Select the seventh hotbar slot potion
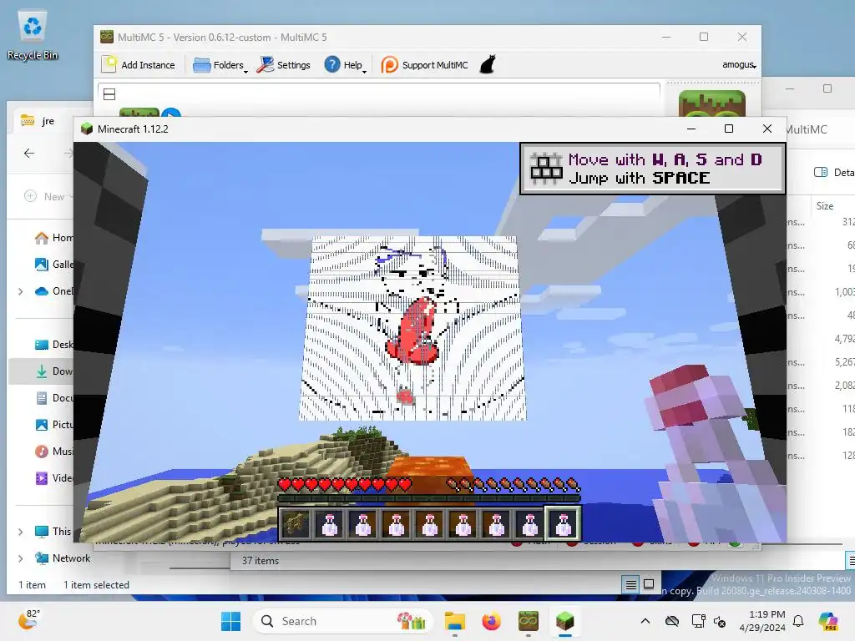This screenshot has width=855, height=641. point(496,524)
